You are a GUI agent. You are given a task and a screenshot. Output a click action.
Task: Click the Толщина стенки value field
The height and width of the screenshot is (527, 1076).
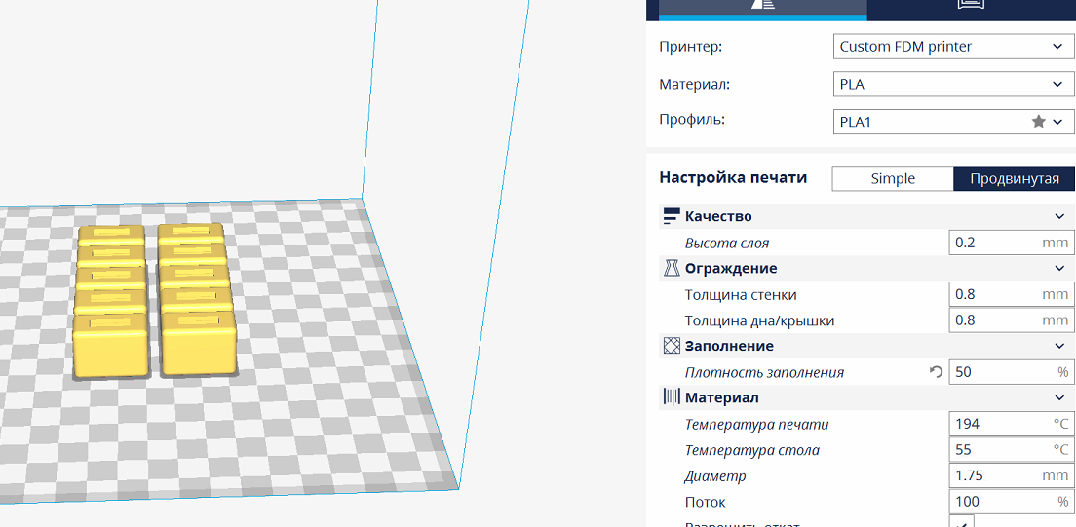(x=1012, y=294)
